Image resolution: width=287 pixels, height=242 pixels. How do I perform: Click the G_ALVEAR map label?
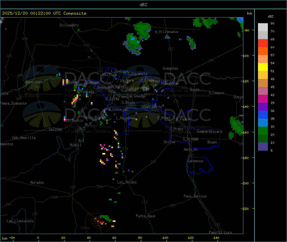point(191,139)
